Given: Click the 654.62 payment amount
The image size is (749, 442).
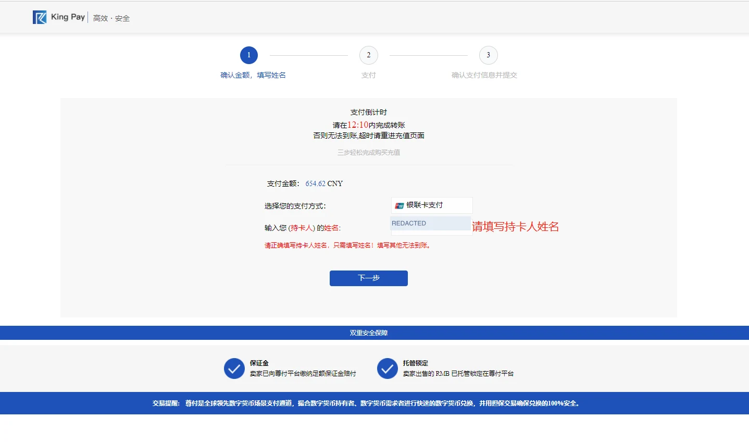Looking at the screenshot, I should point(316,183).
